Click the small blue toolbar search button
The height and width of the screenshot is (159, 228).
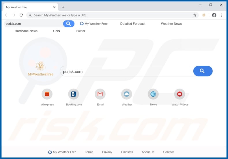[x=69, y=24]
